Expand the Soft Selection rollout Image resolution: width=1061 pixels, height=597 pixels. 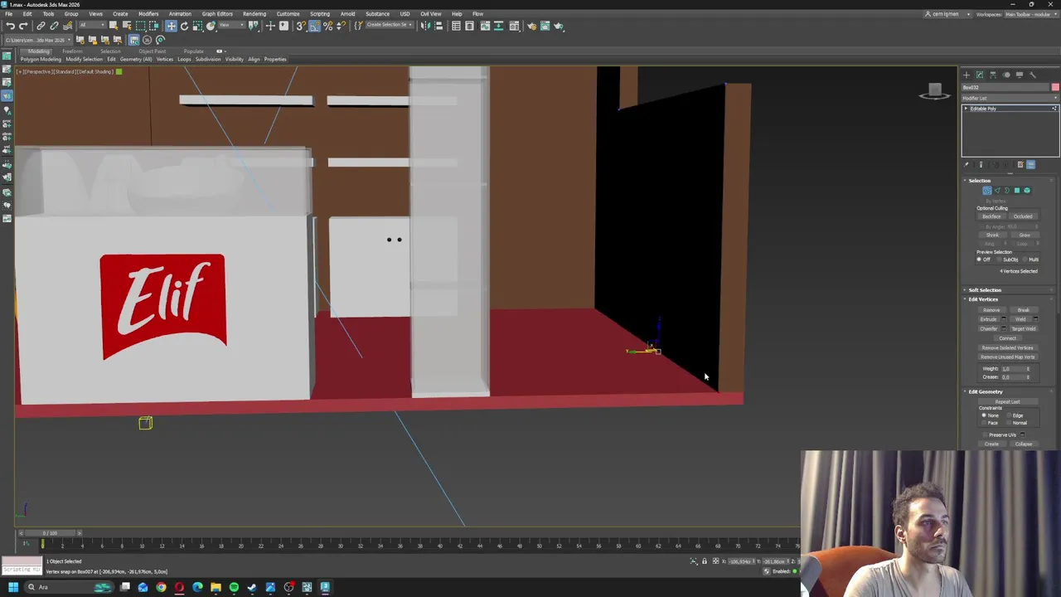tap(985, 289)
